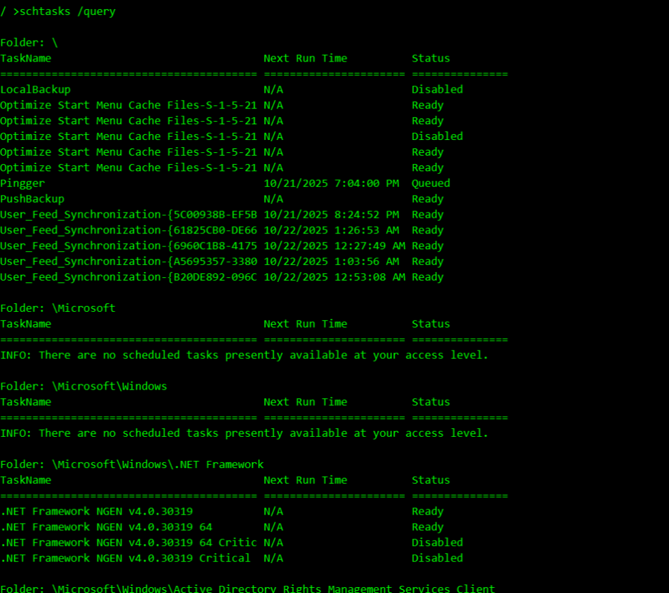Click the User_Feed_Synchronization-{B20DE892-096C task entry
This screenshot has width=669, height=593.
[128, 278]
